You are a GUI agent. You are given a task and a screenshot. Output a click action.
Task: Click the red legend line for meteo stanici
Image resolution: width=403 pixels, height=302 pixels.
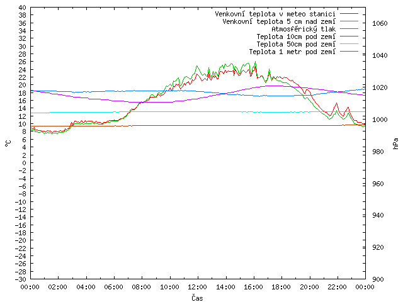(349, 14)
